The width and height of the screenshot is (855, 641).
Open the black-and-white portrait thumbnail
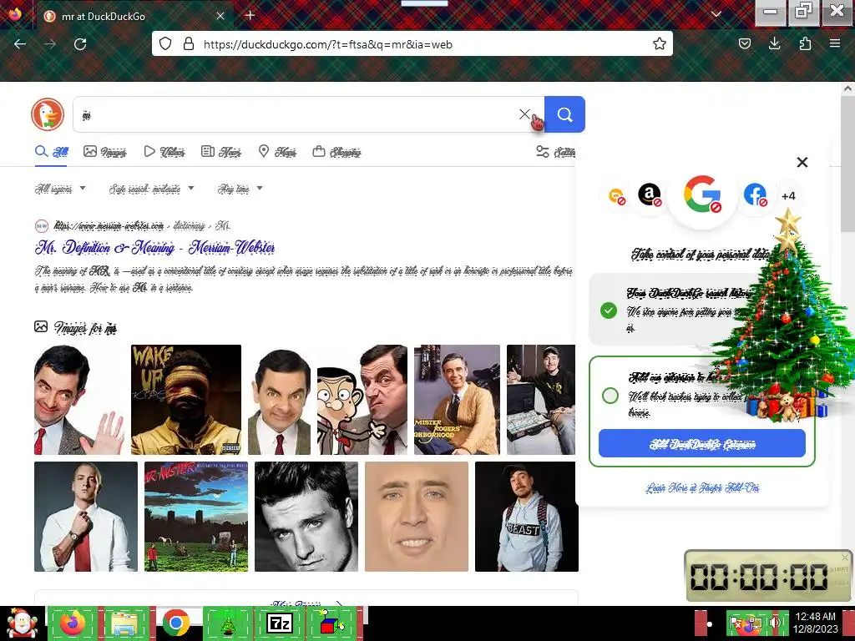coord(306,517)
